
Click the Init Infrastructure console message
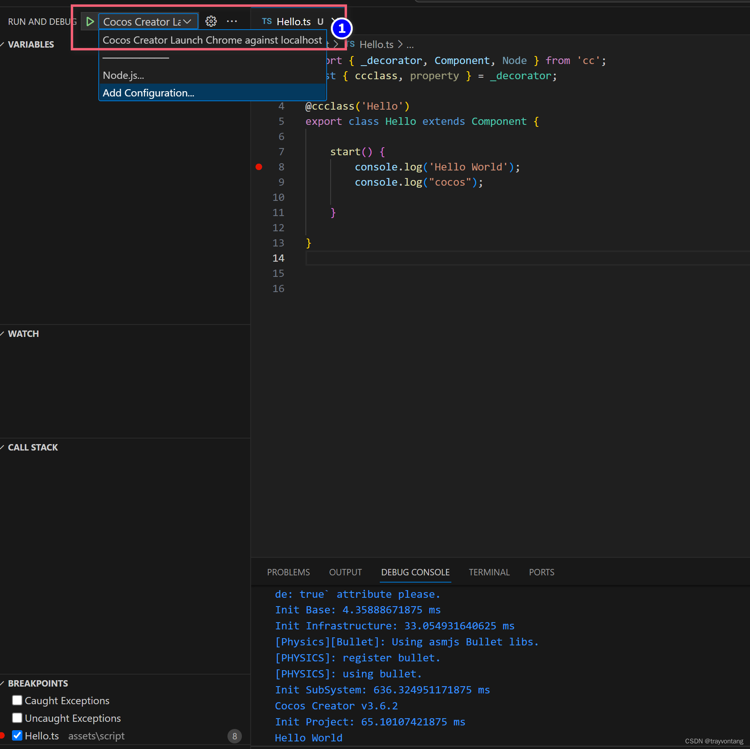(x=395, y=626)
